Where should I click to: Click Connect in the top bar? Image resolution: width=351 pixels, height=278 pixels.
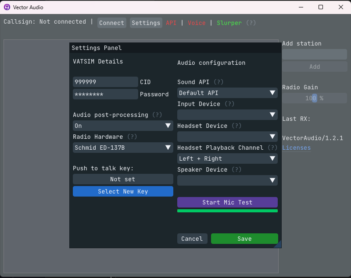[x=111, y=23]
